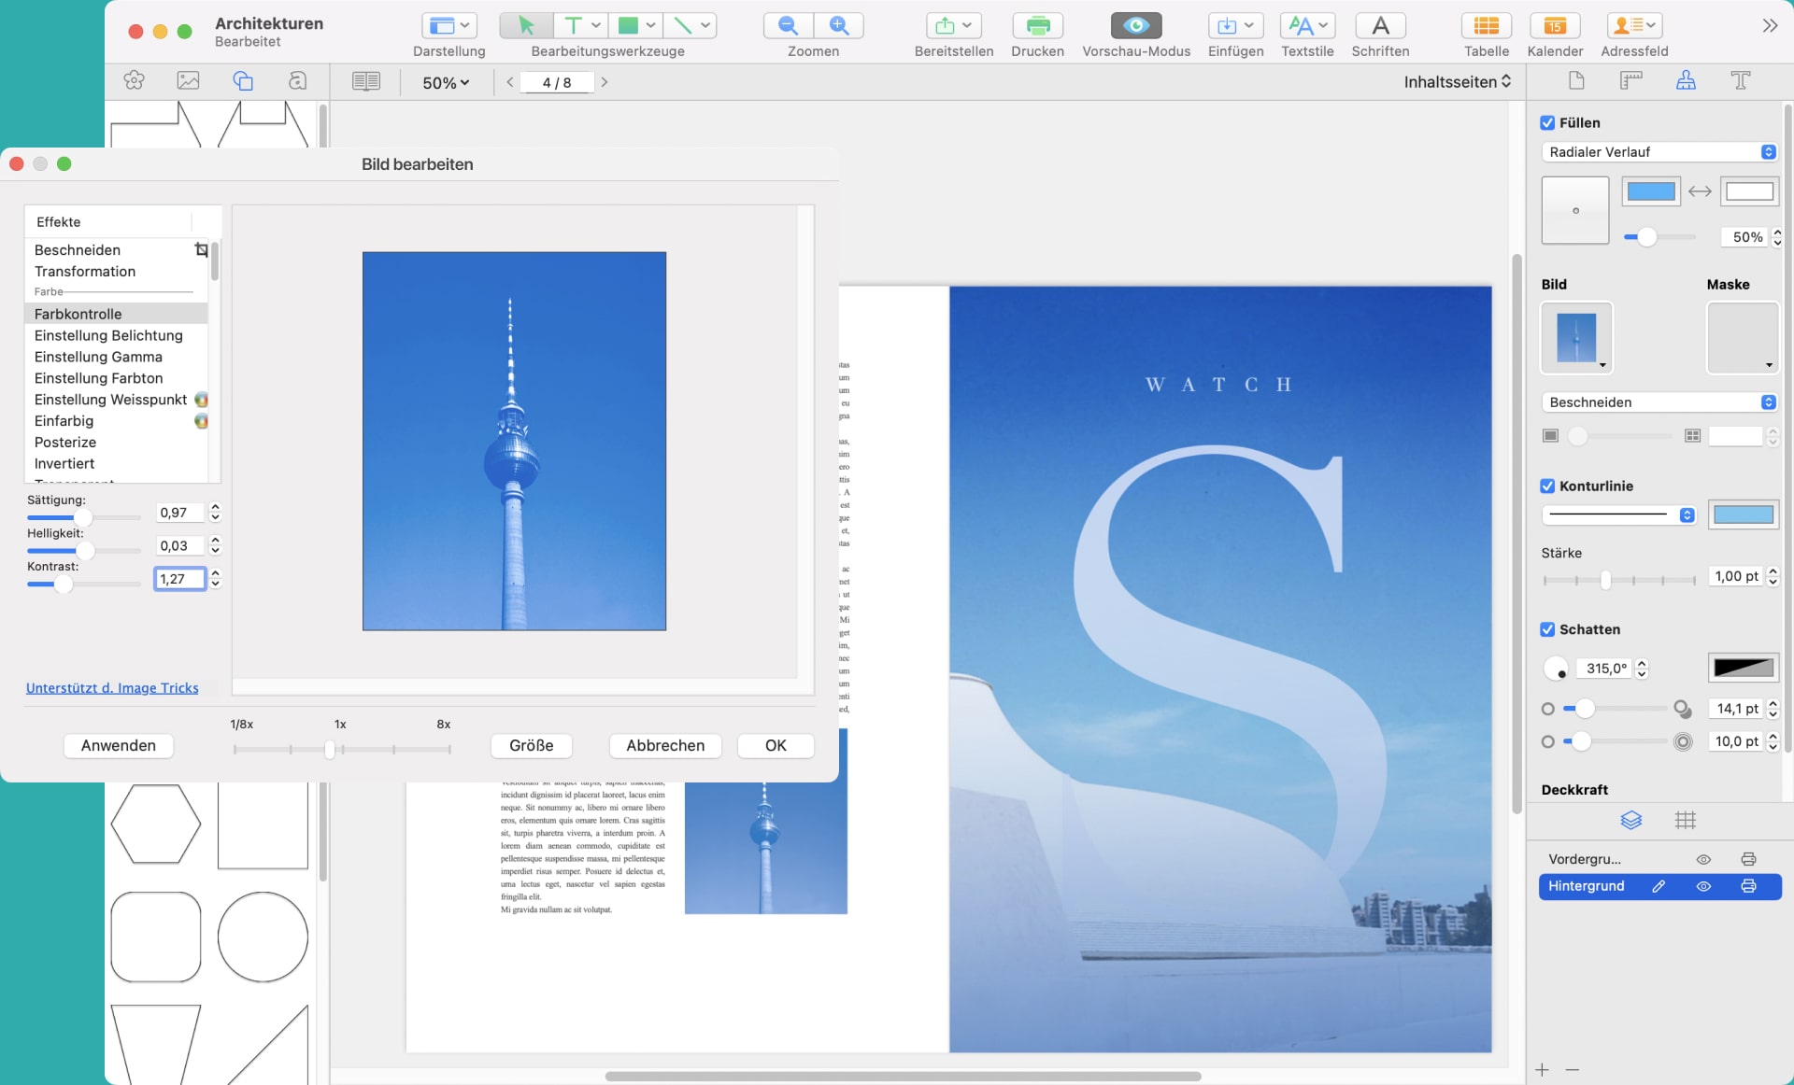The height and width of the screenshot is (1085, 1794).
Task: Remove layer with minus button
Action: (1573, 1070)
